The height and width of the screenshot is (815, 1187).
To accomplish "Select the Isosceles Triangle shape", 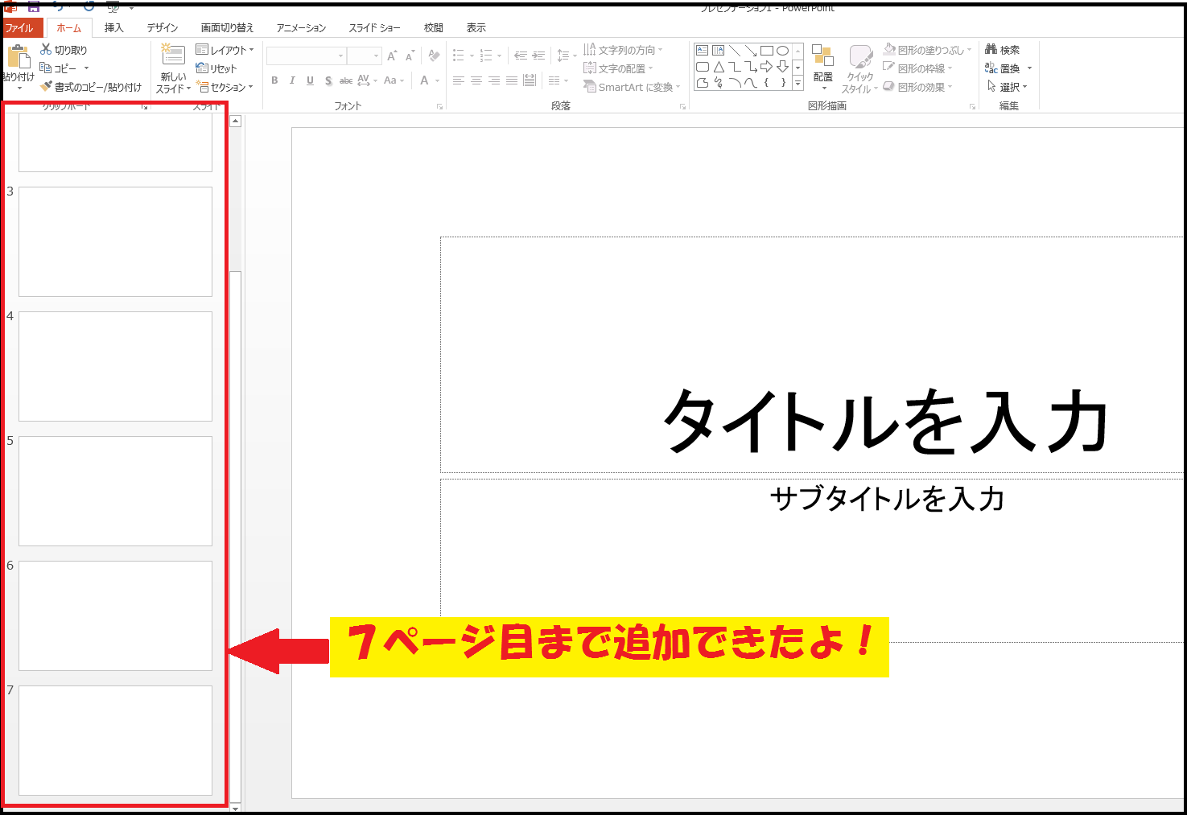I will coord(719,67).
